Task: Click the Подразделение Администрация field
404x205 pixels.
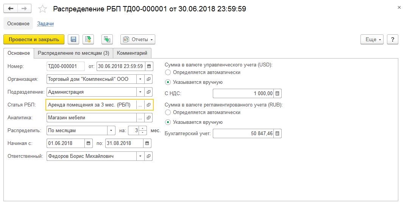Action: [x=92, y=92]
